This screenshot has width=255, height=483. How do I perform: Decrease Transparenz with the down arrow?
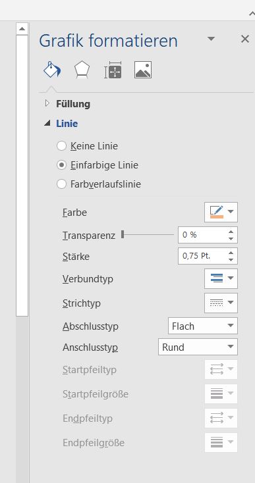231,238
